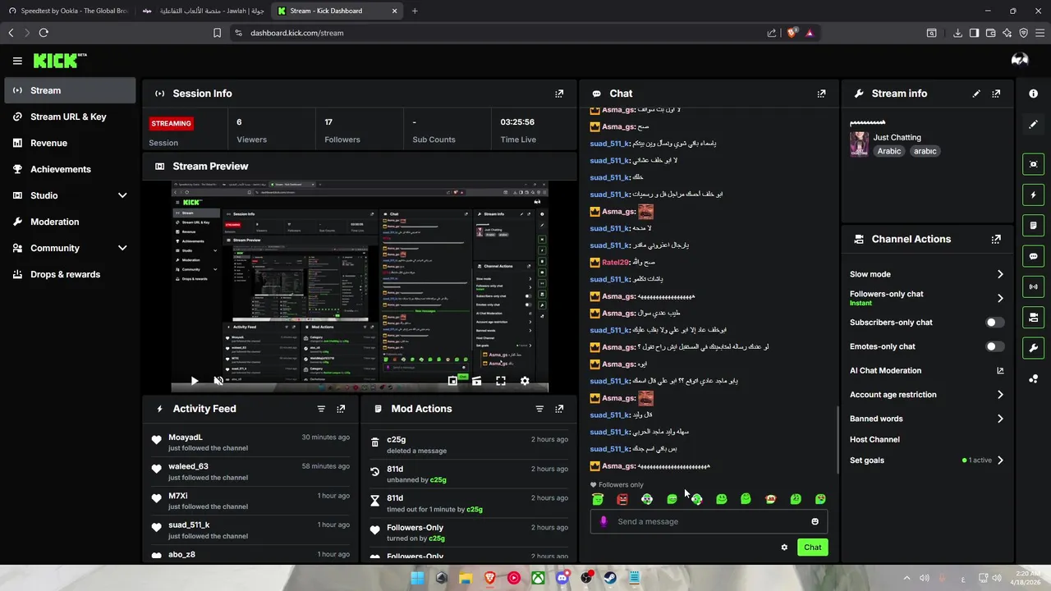The height and width of the screenshot is (591, 1051).
Task: Switch to the Jawlah browser tab
Action: [202, 11]
